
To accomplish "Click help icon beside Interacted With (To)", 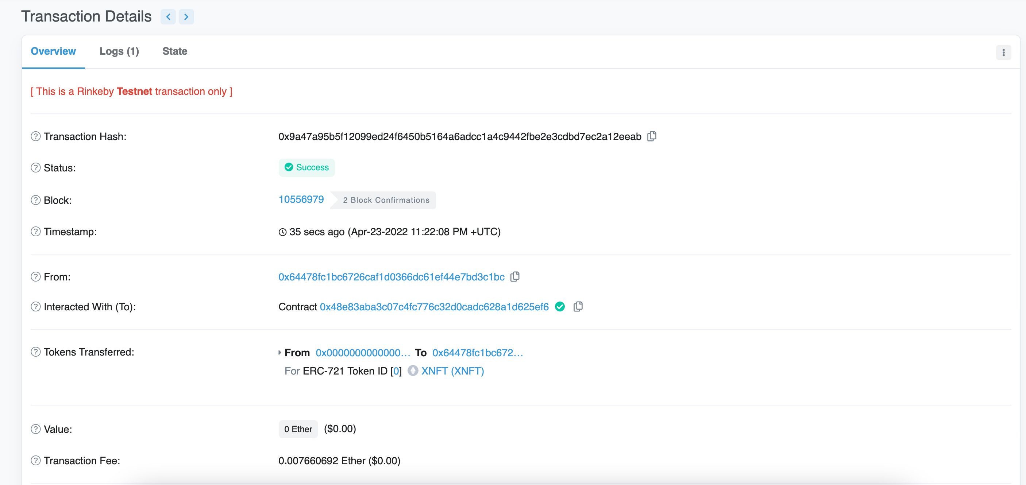I will coord(36,307).
